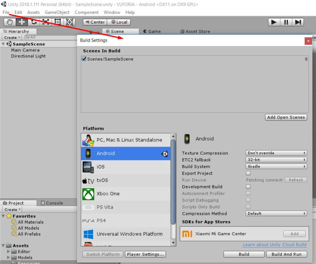Open the Compression Method dropdown

[276, 214]
